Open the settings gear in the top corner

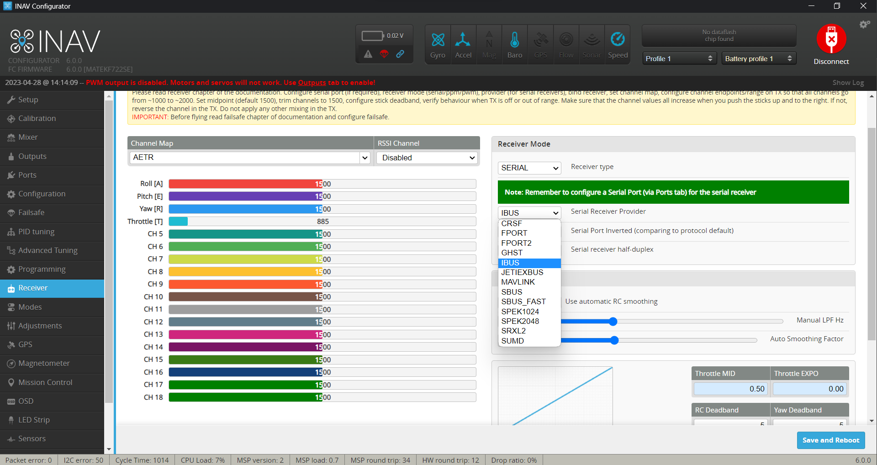(864, 24)
